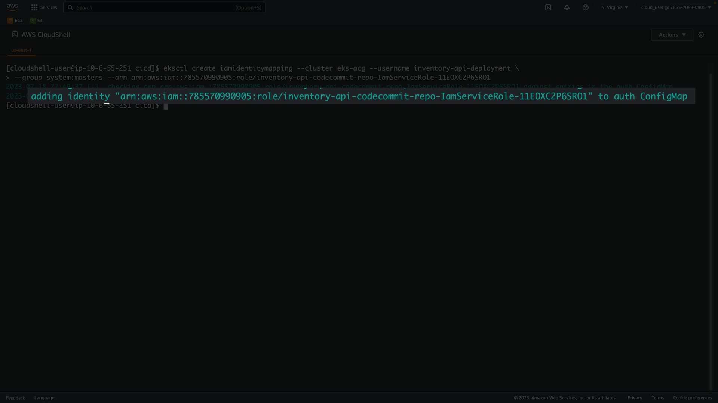The width and height of the screenshot is (718, 403).
Task: Open the help question mark icon
Action: (x=586, y=7)
